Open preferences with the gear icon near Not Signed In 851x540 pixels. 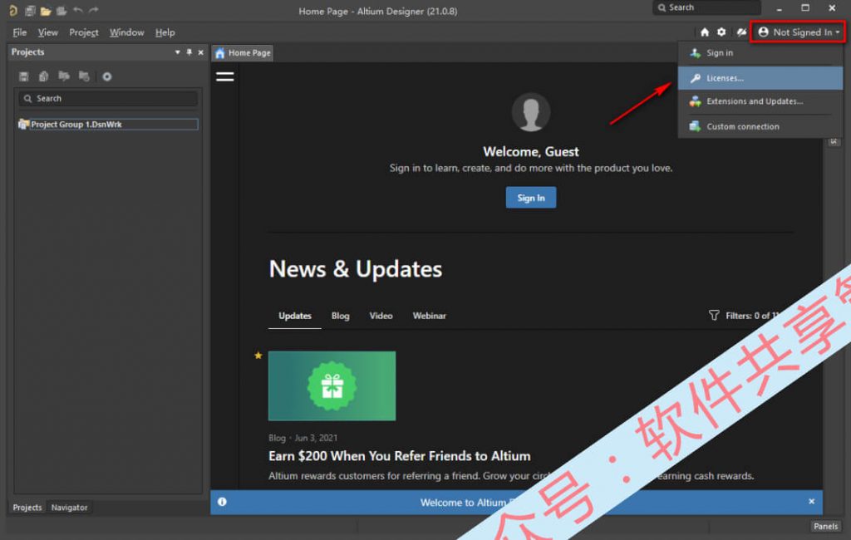tap(721, 32)
